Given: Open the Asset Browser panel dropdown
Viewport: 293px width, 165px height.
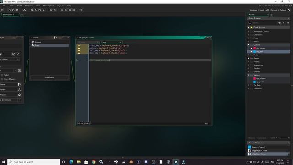Looking at the screenshot, I should (288, 18).
